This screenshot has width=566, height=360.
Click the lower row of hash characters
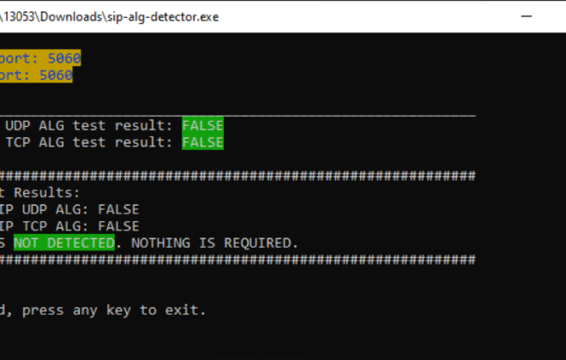(238, 260)
